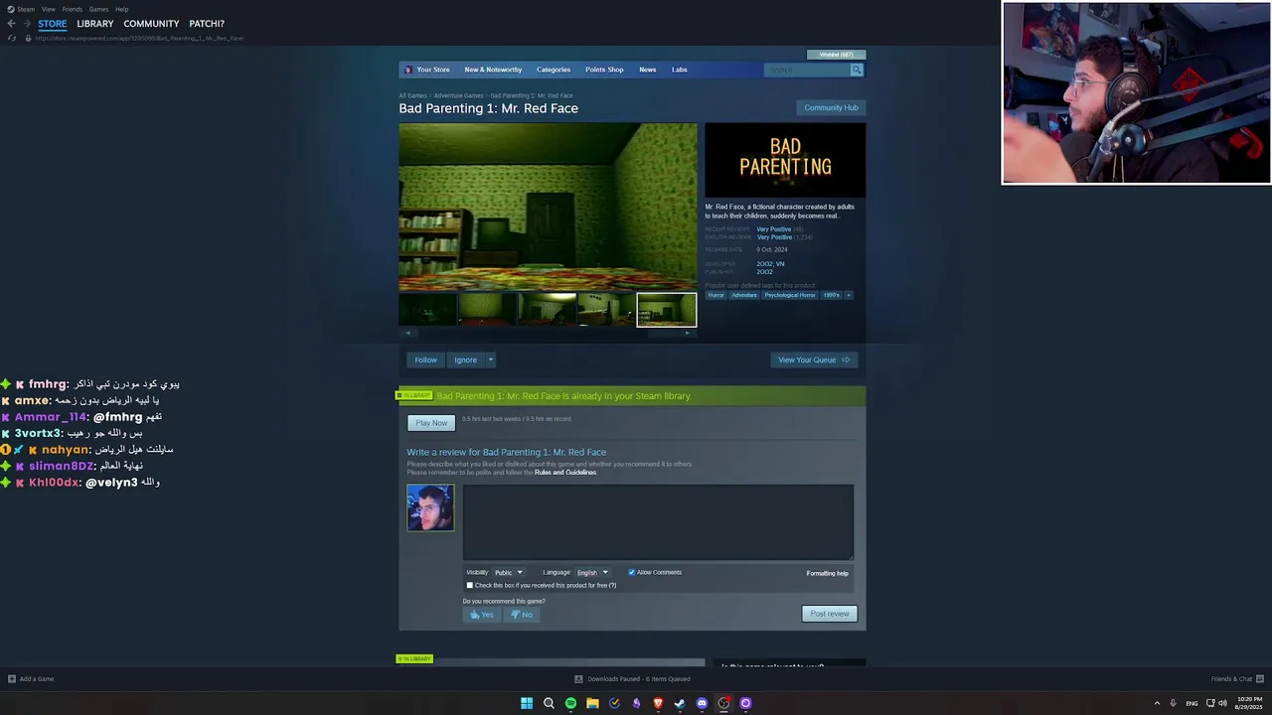Screen dimensions: 1272x715
Task: Click the Psychological Horror tag
Action: tap(790, 295)
